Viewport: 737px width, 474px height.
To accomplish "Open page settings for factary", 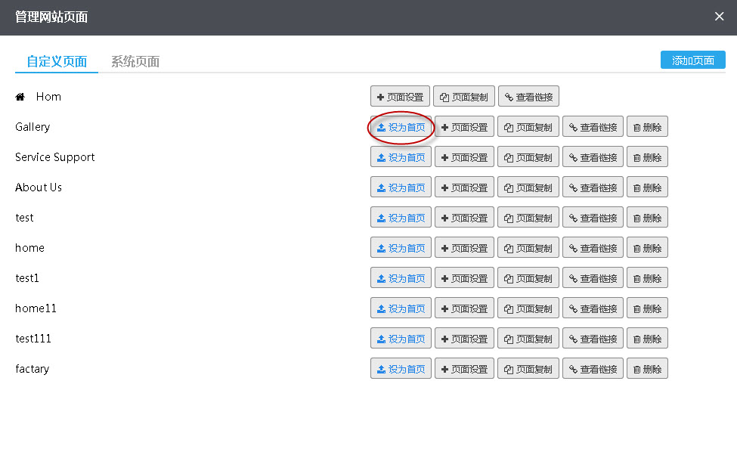I will 464,369.
